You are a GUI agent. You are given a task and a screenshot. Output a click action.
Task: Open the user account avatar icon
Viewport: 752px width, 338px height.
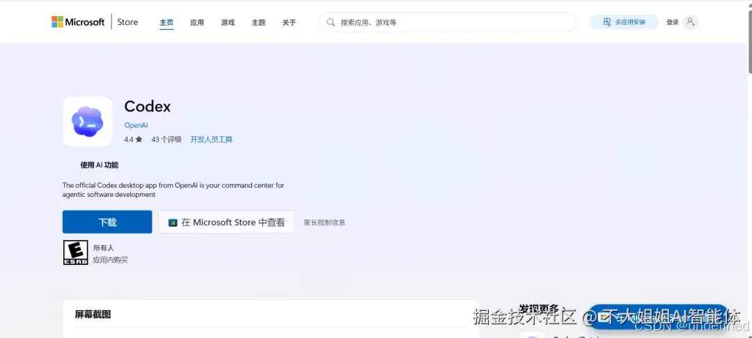(690, 22)
